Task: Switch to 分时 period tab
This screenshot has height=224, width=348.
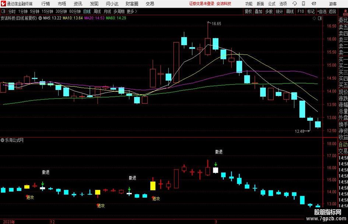Action: tap(12, 11)
